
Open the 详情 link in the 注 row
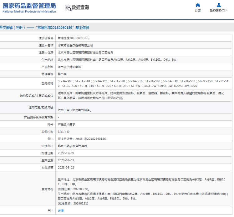pos(61,210)
